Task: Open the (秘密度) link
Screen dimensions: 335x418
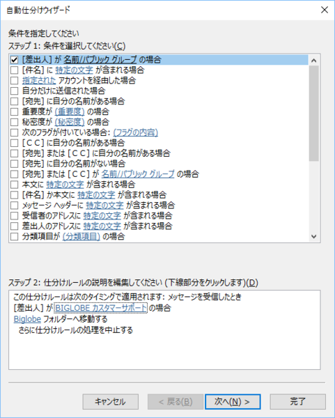Action: (70, 122)
